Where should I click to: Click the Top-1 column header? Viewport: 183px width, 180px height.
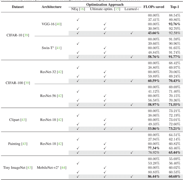(x=174, y=7)
